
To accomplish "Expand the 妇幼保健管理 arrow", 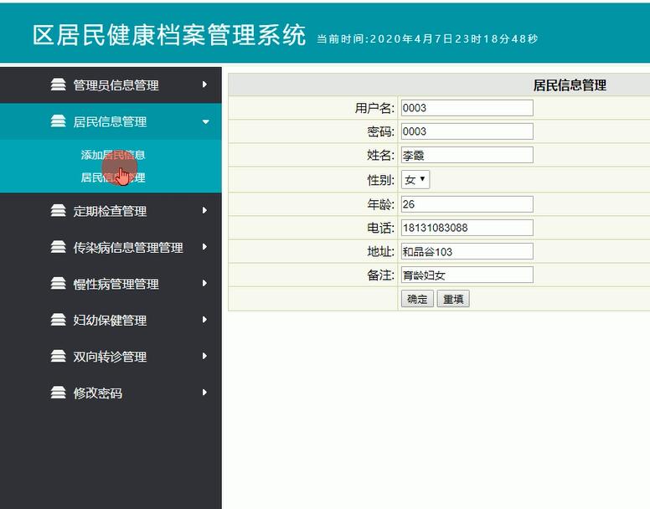I will coord(204,320).
